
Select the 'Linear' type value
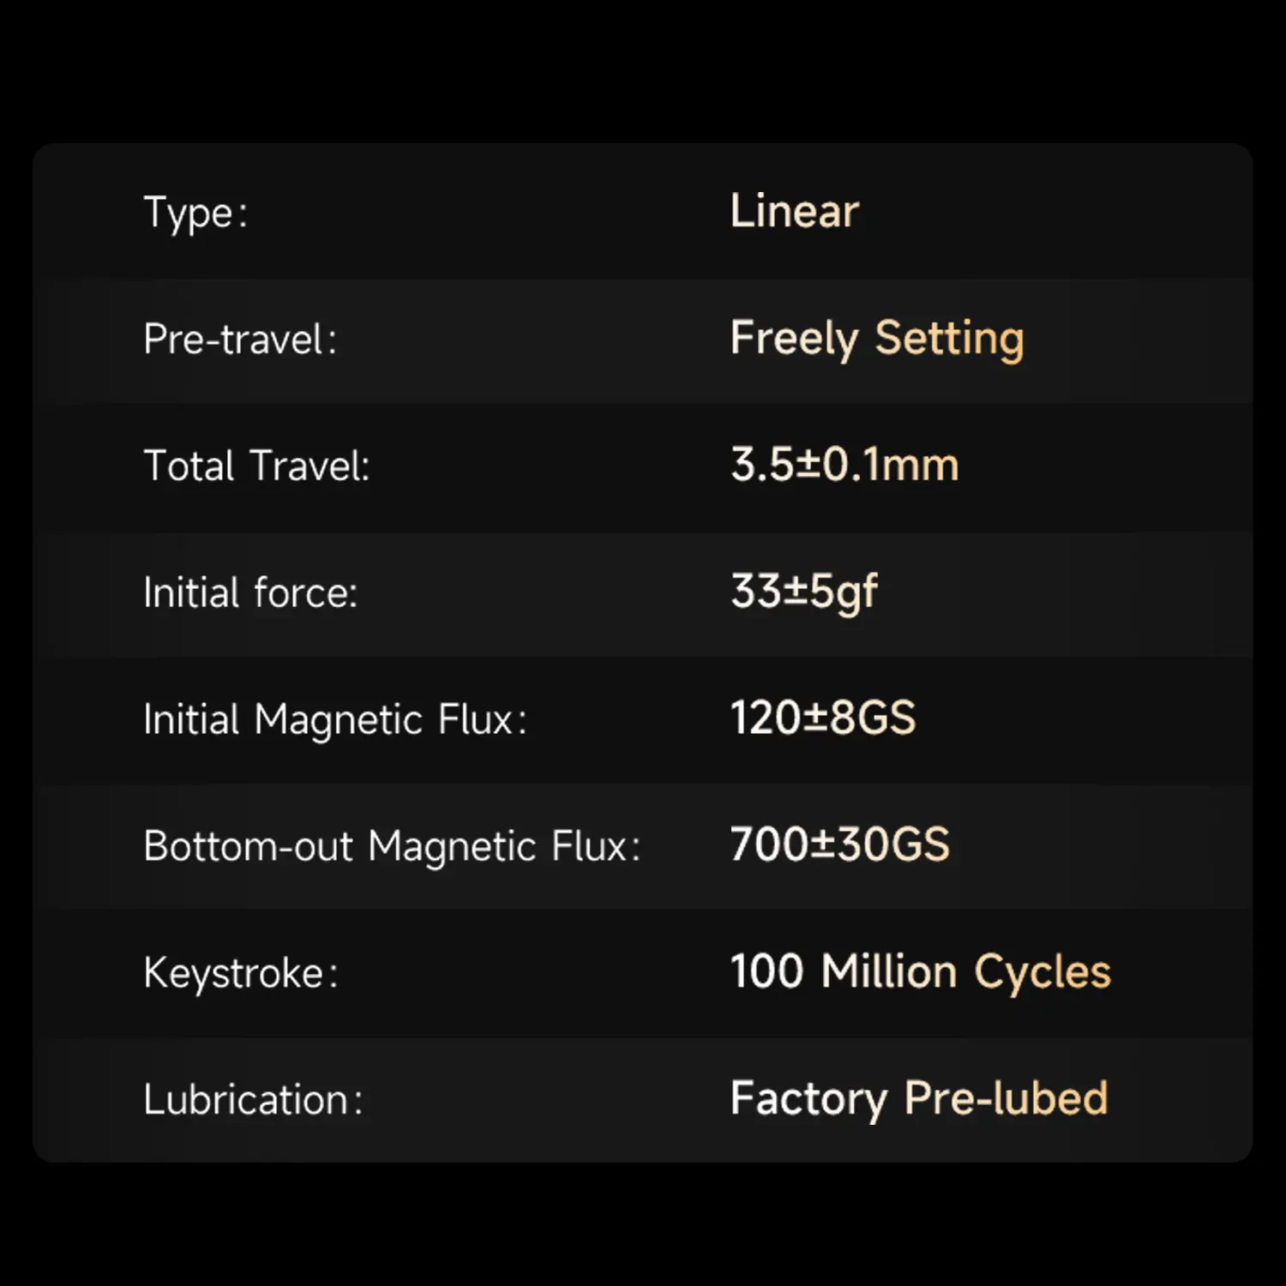pyautogui.click(x=794, y=211)
